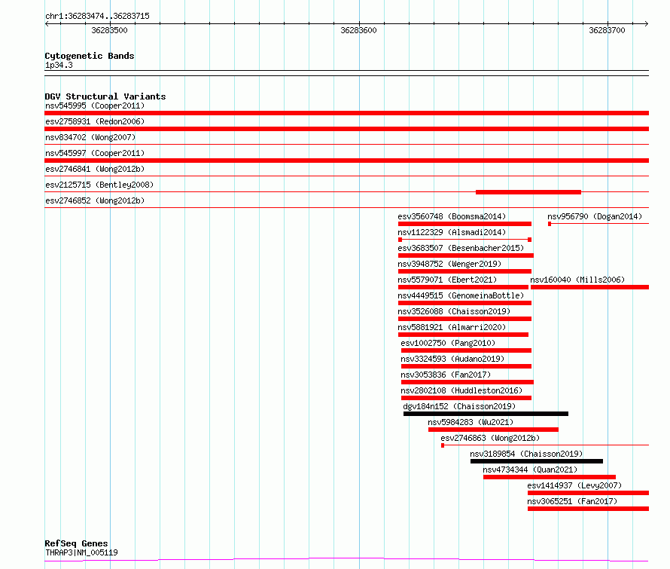This screenshot has height=569, width=670.
Task: Open the esv2746841 (Wong2012b) variant entry
Action: tap(95, 169)
